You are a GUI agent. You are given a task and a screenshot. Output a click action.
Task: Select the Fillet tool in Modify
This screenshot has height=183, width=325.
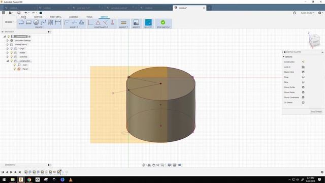(67, 22)
